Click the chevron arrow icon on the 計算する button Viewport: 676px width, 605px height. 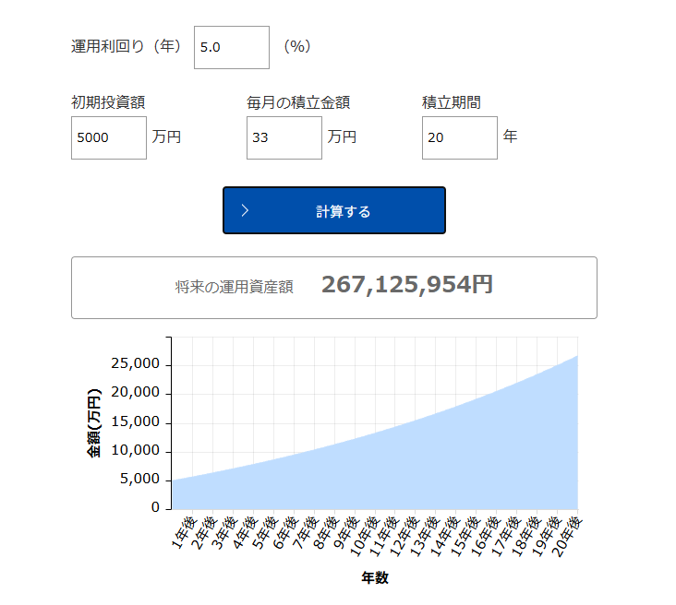(x=245, y=210)
